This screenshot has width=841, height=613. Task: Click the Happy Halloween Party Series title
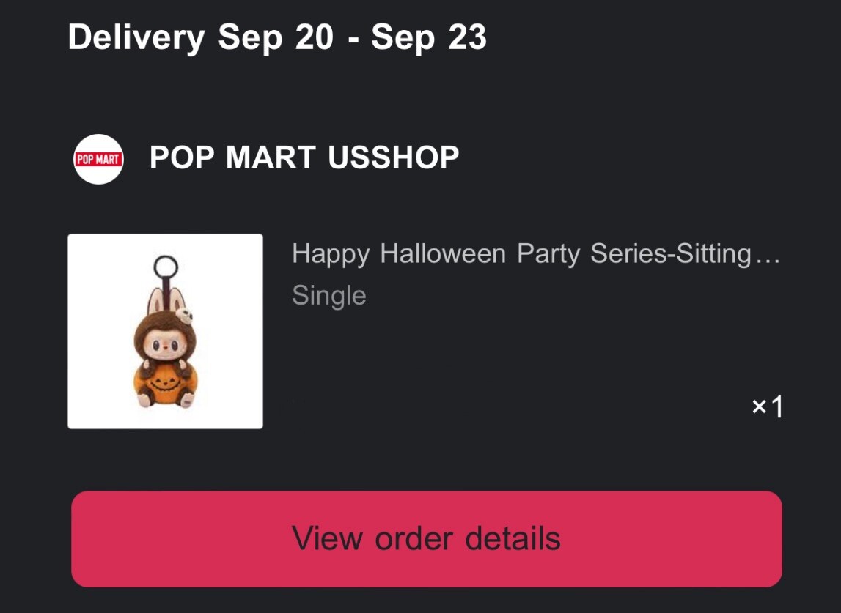pos(521,254)
